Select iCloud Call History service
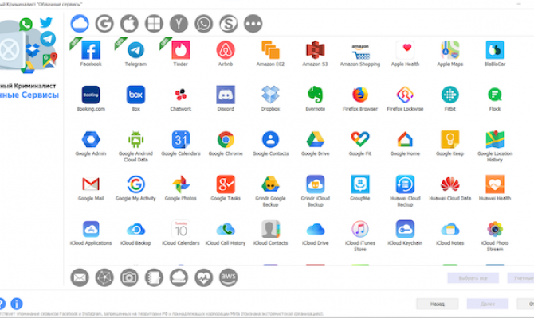Screen dimensions: 534x318 (226, 229)
